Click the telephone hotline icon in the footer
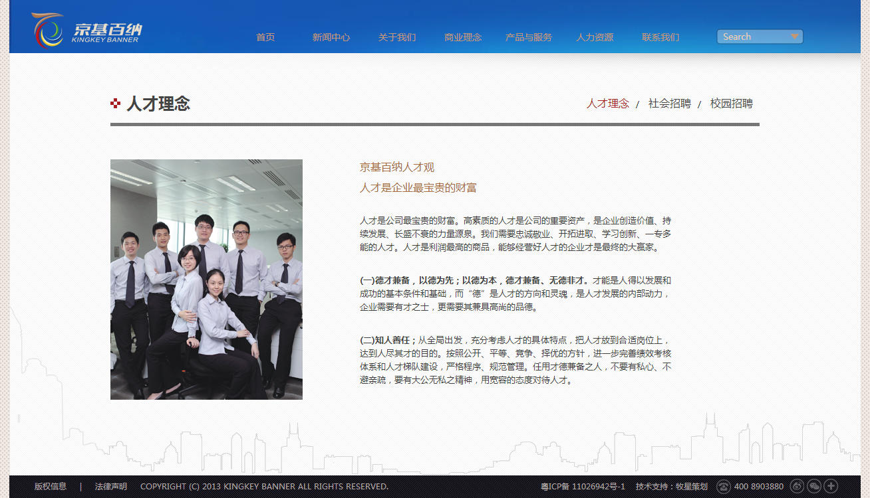This screenshot has height=498, width=870. click(x=724, y=486)
